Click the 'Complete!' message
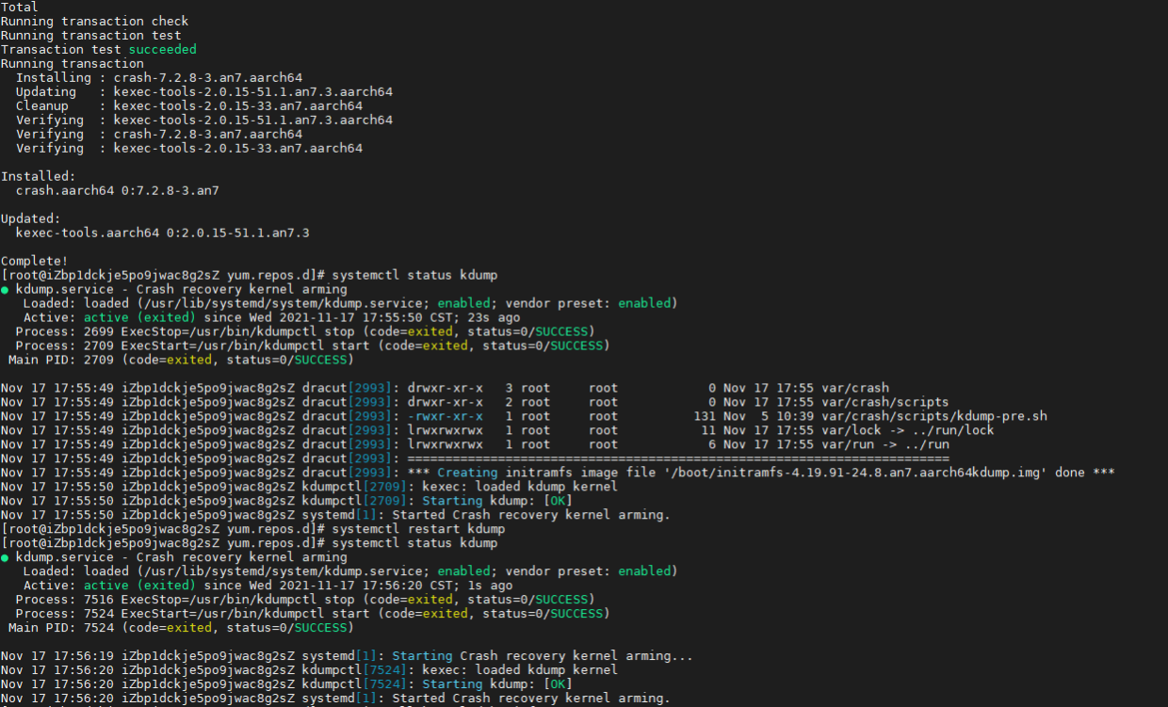 (x=34, y=261)
